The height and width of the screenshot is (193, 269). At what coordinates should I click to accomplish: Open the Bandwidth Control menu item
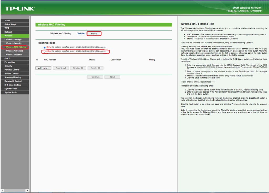pyautogui.click(x=15, y=81)
